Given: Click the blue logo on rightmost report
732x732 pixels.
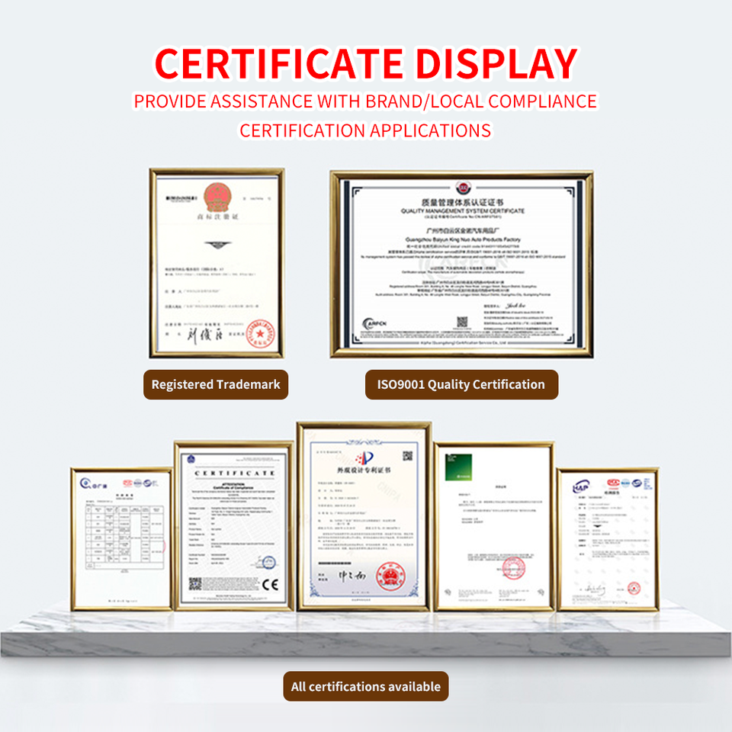Looking at the screenshot, I should 581,486.
